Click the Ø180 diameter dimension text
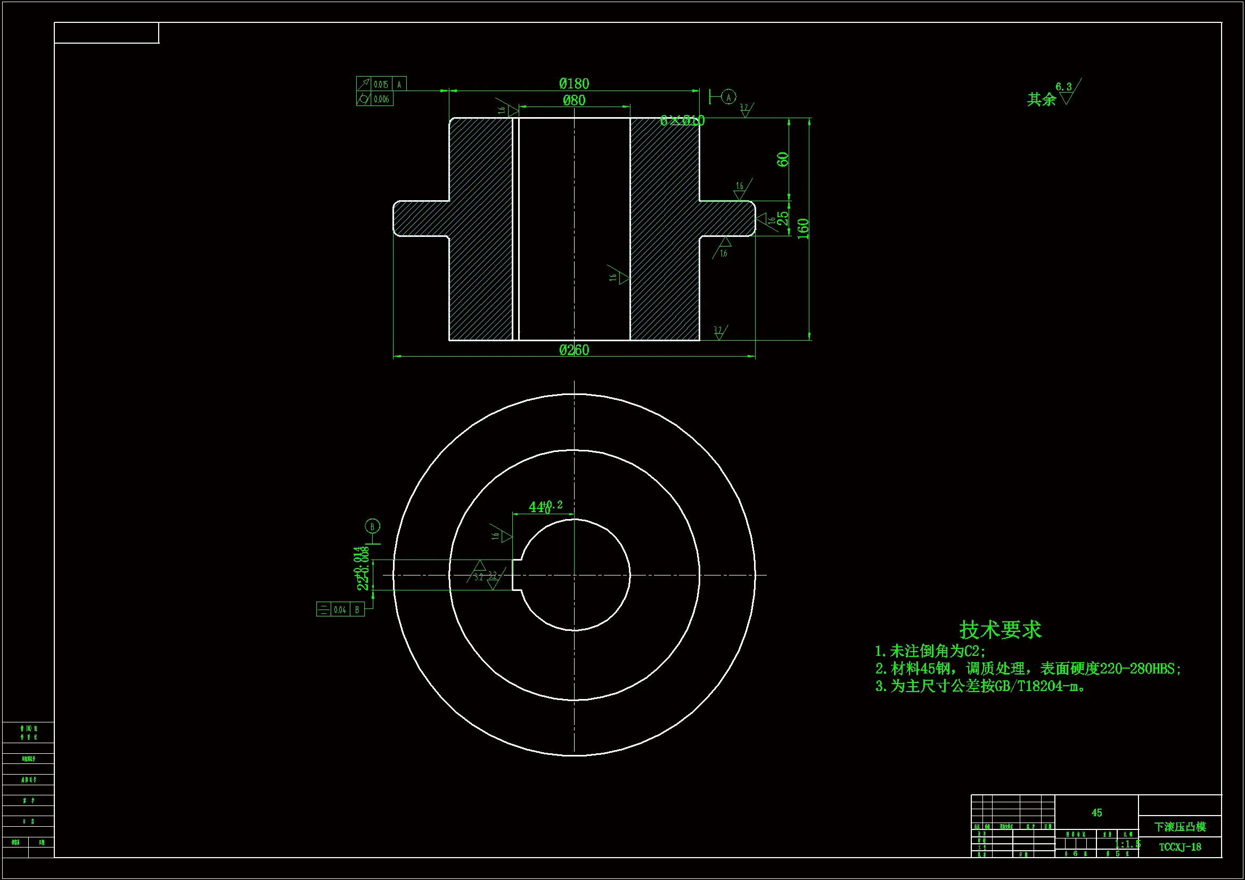The height and width of the screenshot is (880, 1245). [574, 84]
